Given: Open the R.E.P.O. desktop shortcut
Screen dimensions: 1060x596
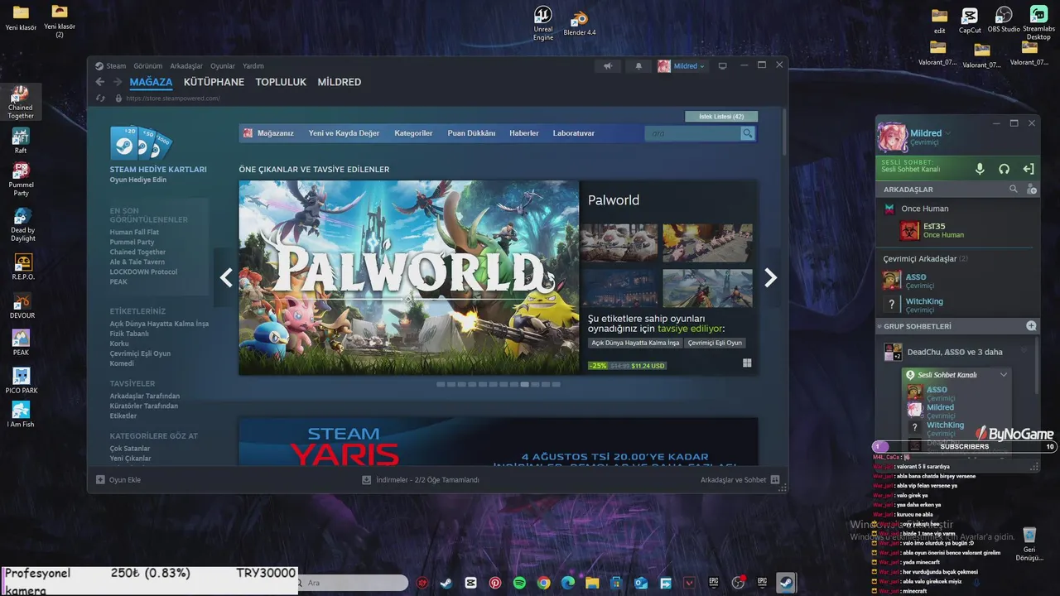Looking at the screenshot, I should pos(22,267).
